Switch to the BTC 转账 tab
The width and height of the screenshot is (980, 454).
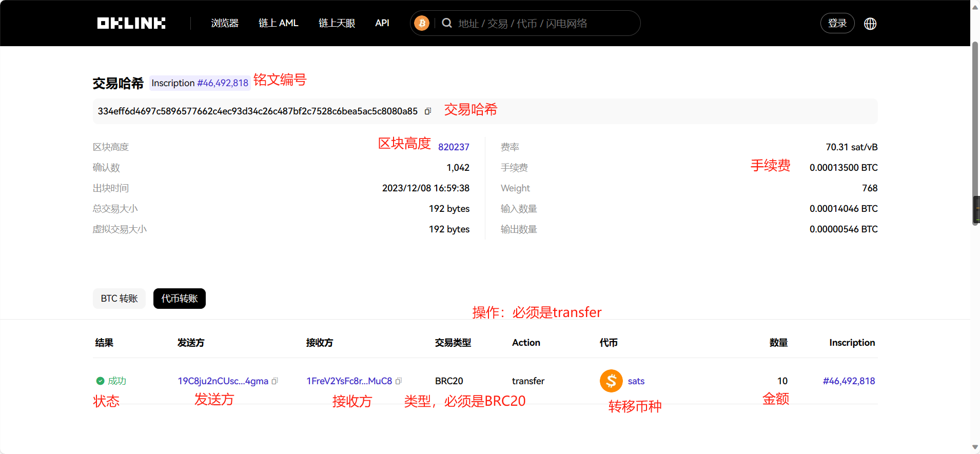(119, 299)
